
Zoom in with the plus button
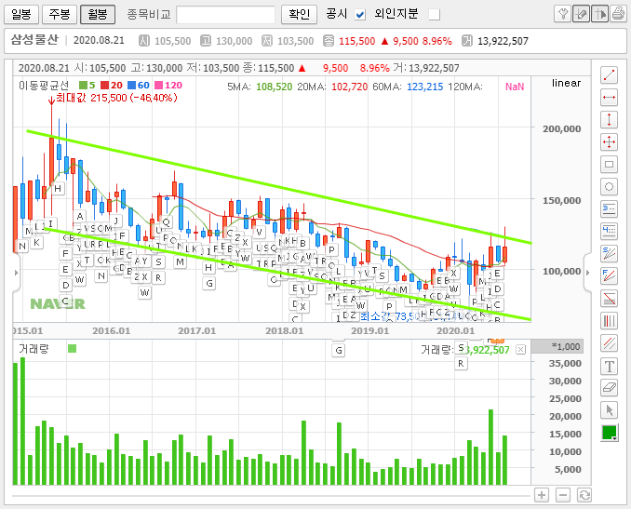coord(542,495)
